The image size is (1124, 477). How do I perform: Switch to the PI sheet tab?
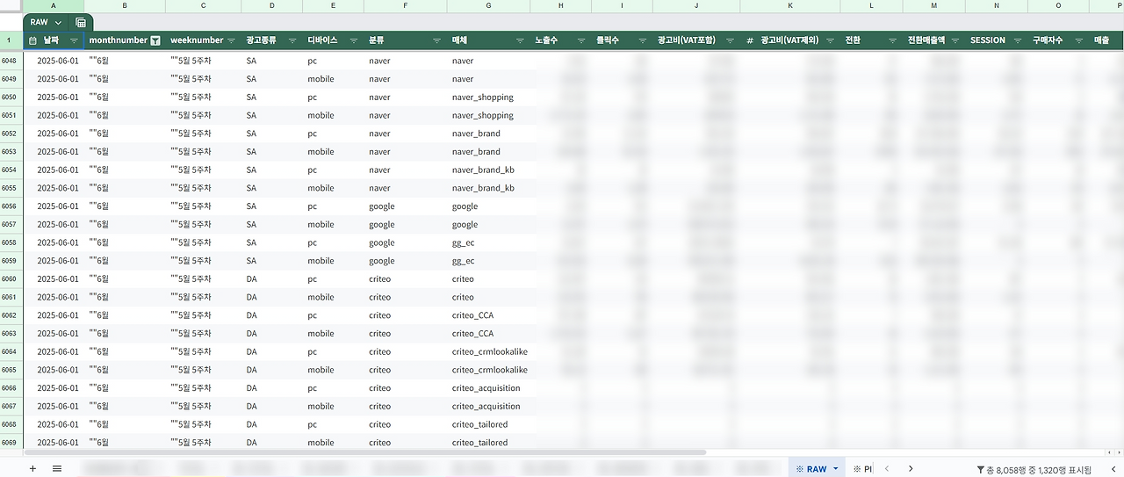coord(862,469)
